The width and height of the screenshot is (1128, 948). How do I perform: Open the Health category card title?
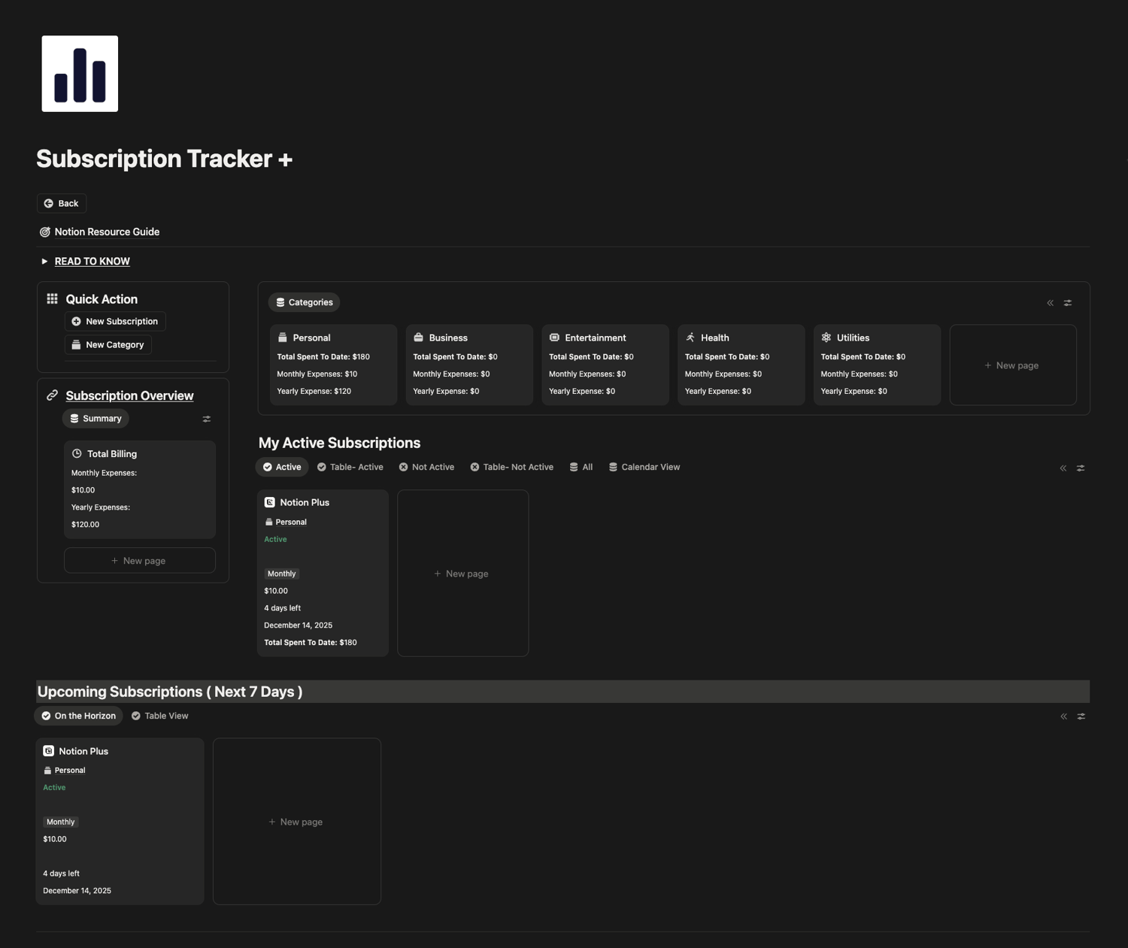[715, 338]
